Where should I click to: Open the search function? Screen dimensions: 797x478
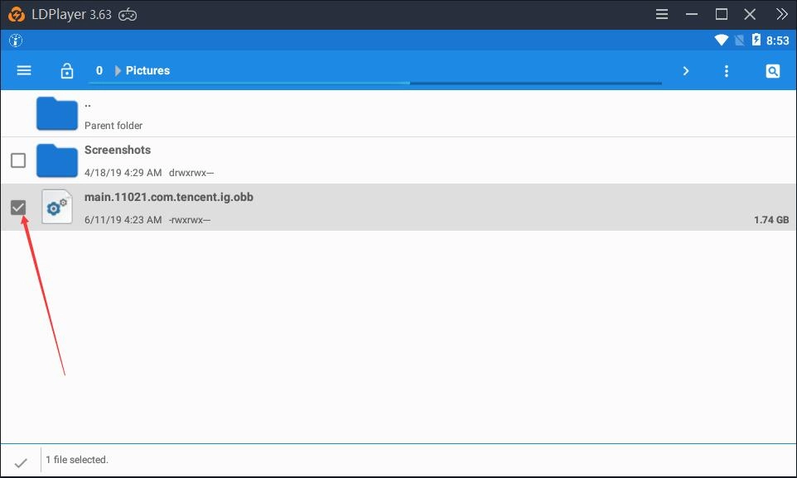point(772,70)
